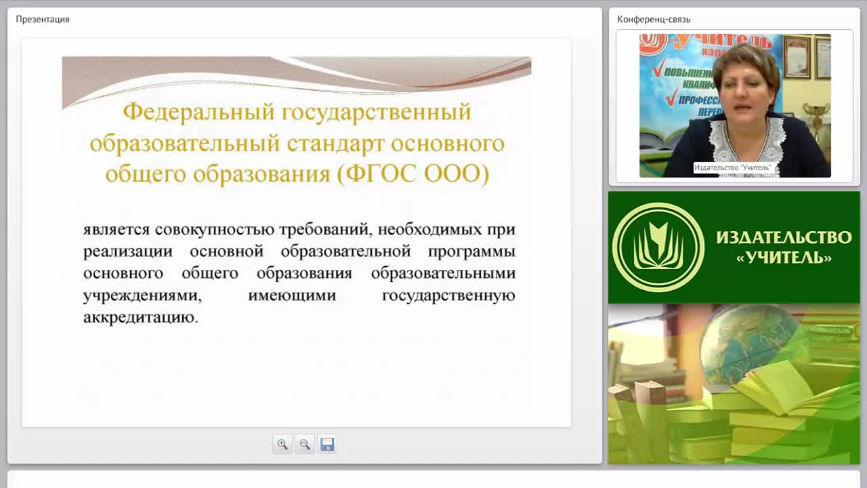Image resolution: width=867 pixels, height=488 pixels.
Task: Click the word аккредитацию on the slide
Action: click(140, 317)
